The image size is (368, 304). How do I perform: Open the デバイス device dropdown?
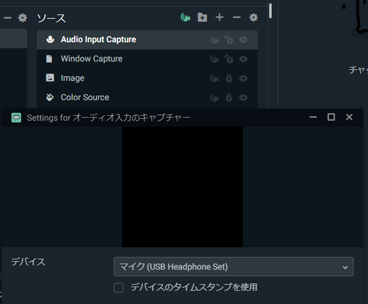(x=233, y=266)
